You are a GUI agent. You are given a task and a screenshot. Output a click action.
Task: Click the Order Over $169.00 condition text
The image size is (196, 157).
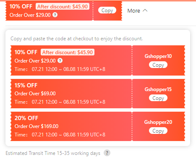click(x=37, y=126)
